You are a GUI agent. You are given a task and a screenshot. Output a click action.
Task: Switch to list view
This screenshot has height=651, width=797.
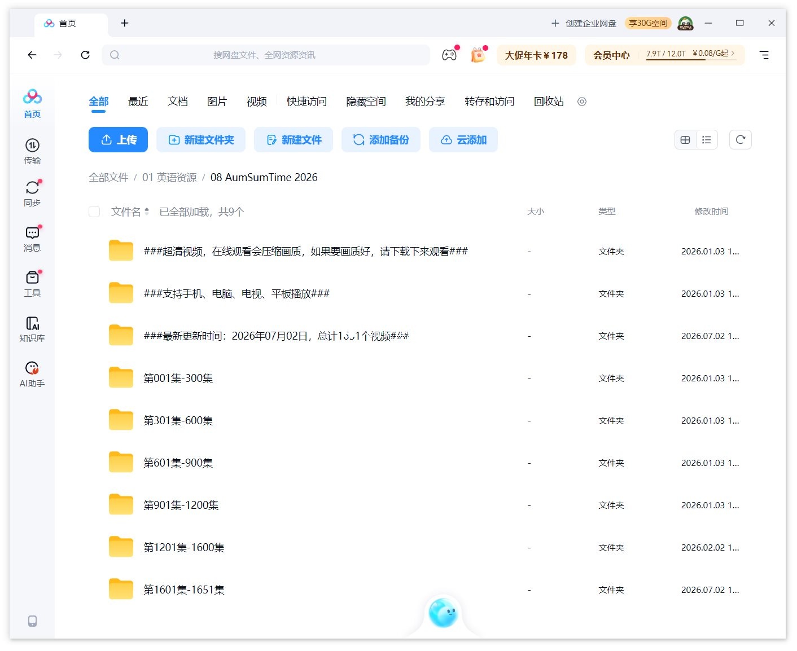tap(707, 140)
